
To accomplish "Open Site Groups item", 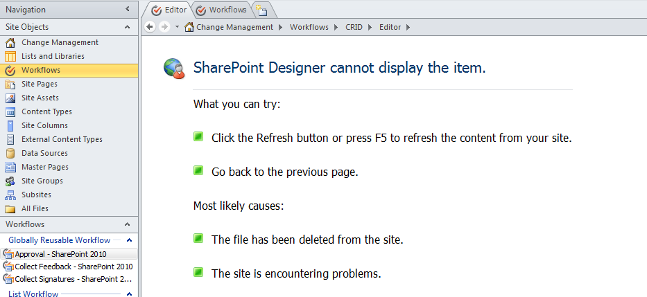I will click(x=42, y=181).
